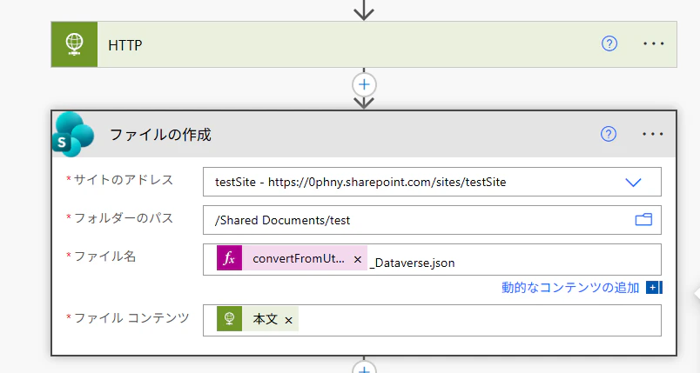Click the SharePoint icon of ファイルの作成
The height and width of the screenshot is (373, 700).
click(73, 134)
